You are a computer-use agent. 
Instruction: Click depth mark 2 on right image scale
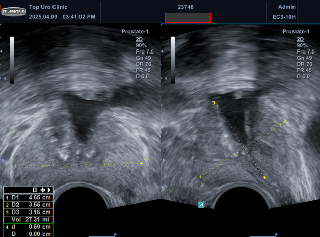pos(166,133)
